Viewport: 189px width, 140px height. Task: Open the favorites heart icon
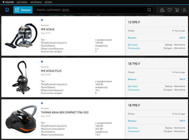tap(169, 10)
